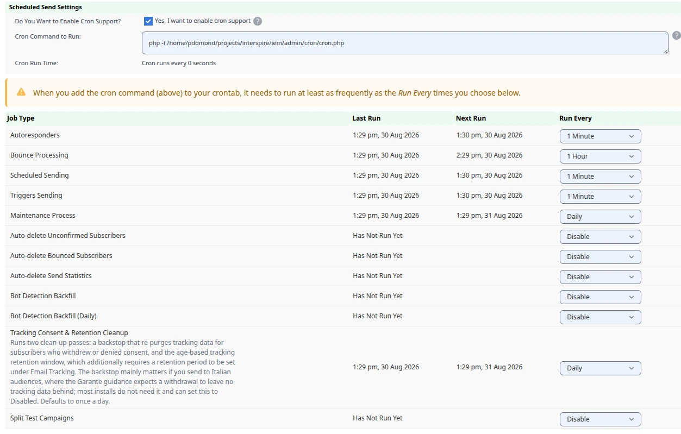Open Run Every dropdown for Maintenance Process
Screen dimensions: 681x434
pos(600,217)
